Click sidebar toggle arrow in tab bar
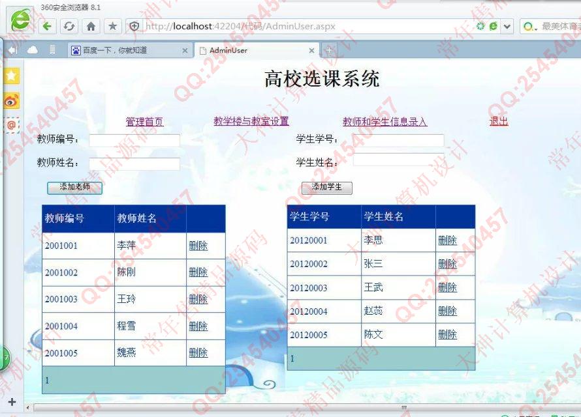The height and width of the screenshot is (417, 581). (x=12, y=50)
